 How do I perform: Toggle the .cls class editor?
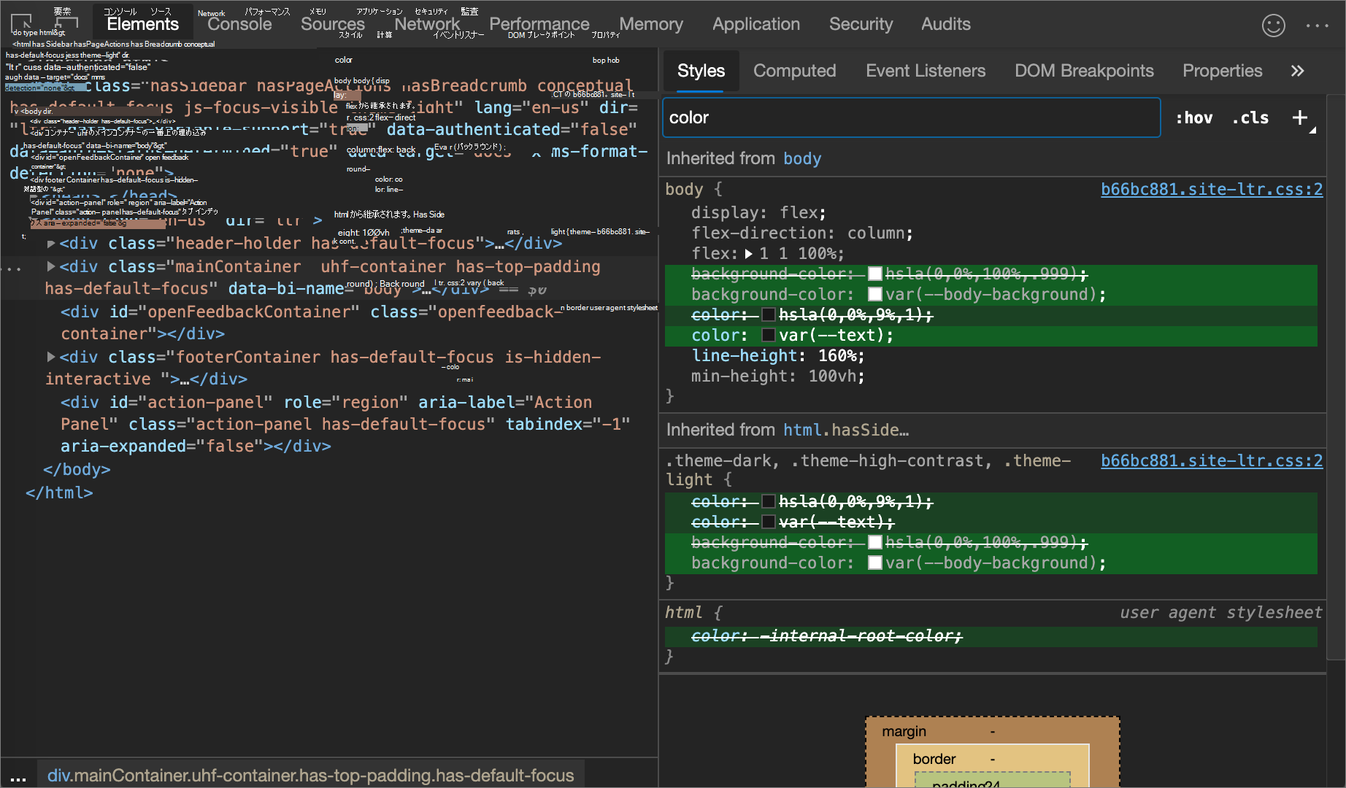coord(1250,117)
